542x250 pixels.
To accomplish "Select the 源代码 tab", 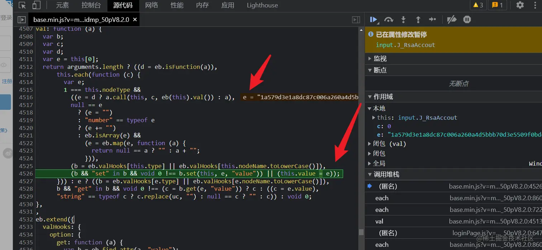I will (123, 5).
